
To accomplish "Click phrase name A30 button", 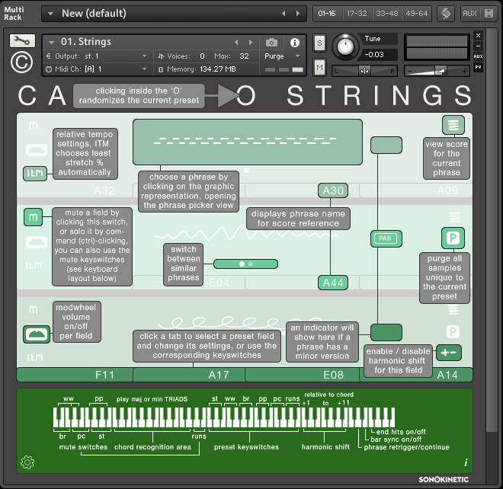I will tap(333, 190).
